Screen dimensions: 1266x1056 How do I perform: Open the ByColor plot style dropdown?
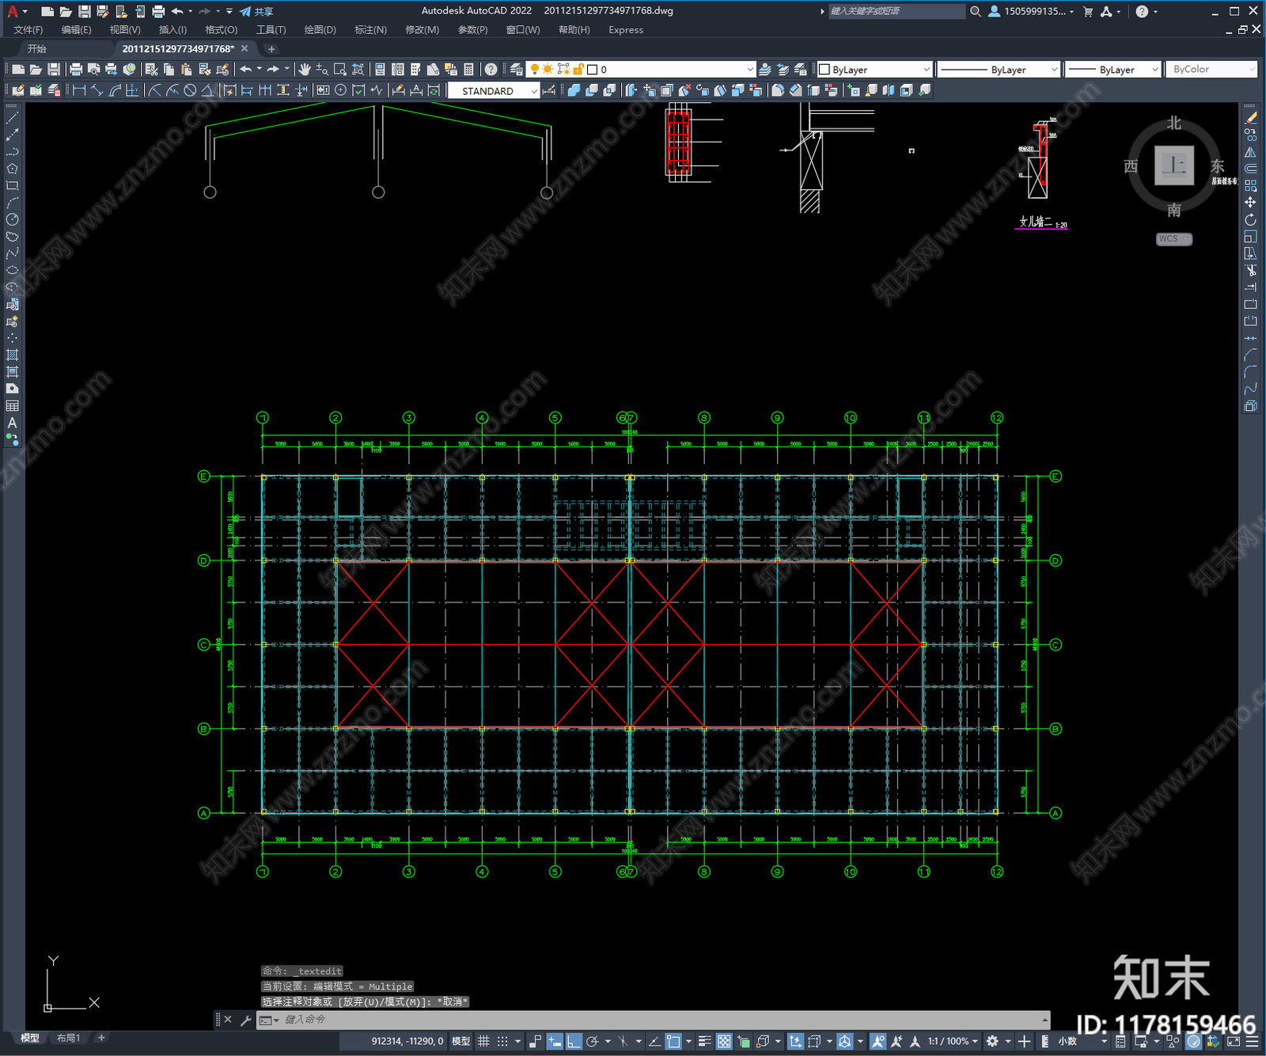point(1211,70)
